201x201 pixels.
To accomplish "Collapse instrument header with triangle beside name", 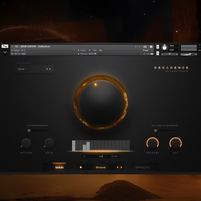I will click(x=13, y=46).
